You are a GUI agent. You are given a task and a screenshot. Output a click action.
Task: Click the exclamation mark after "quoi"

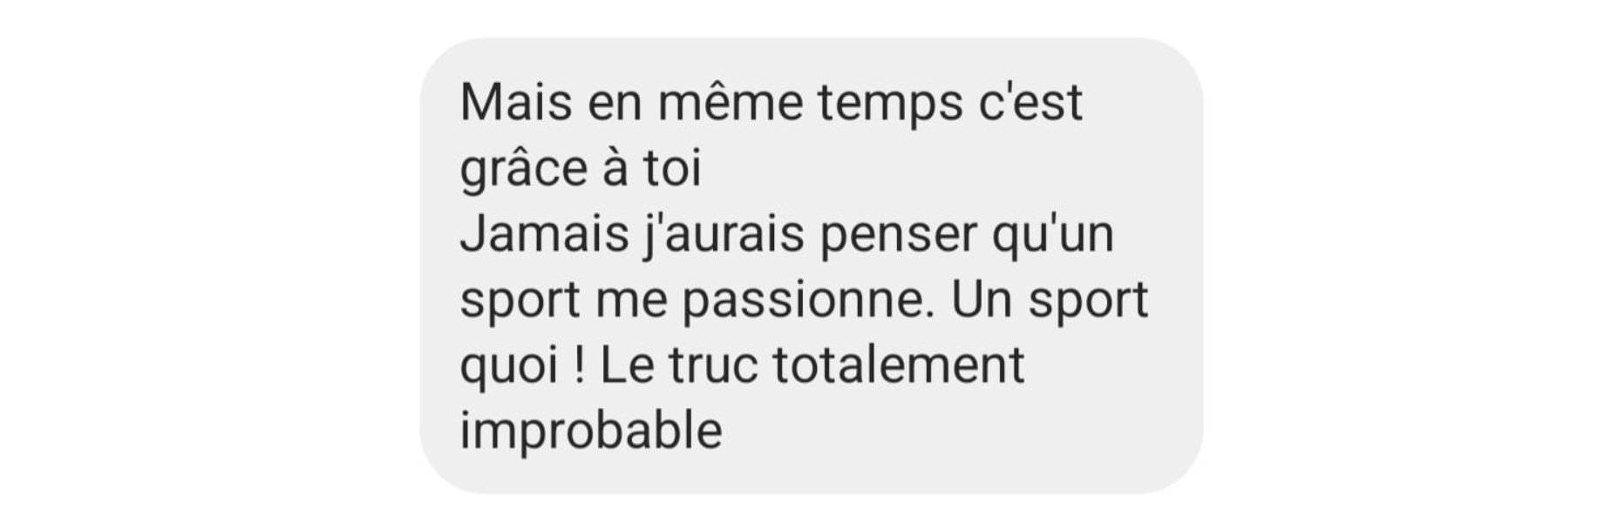tap(580, 364)
